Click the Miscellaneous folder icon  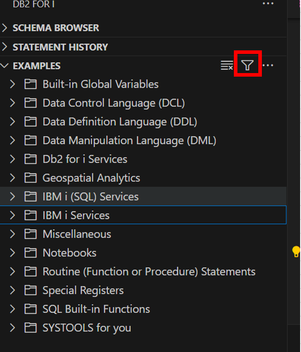pyautogui.click(x=30, y=234)
